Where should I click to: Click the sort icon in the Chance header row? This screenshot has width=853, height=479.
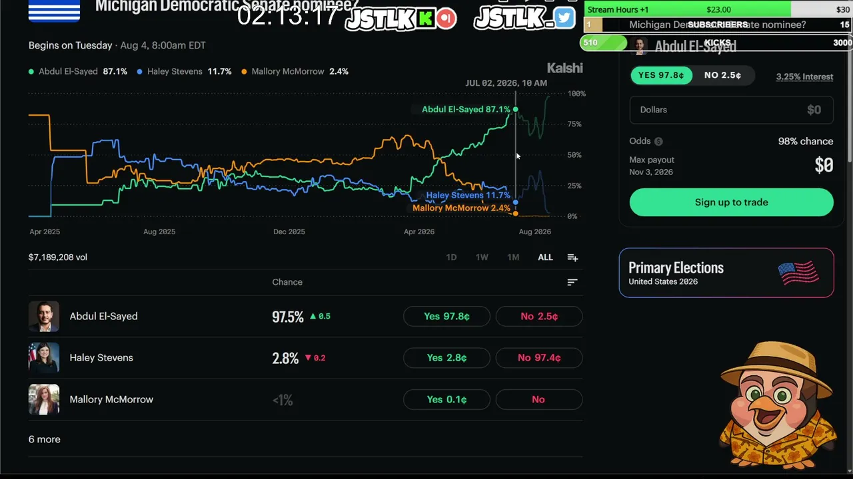572,282
